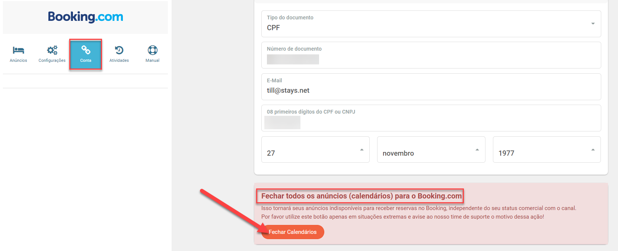Click the arrow beside 1977
The image size is (618, 251).
coord(593,150)
